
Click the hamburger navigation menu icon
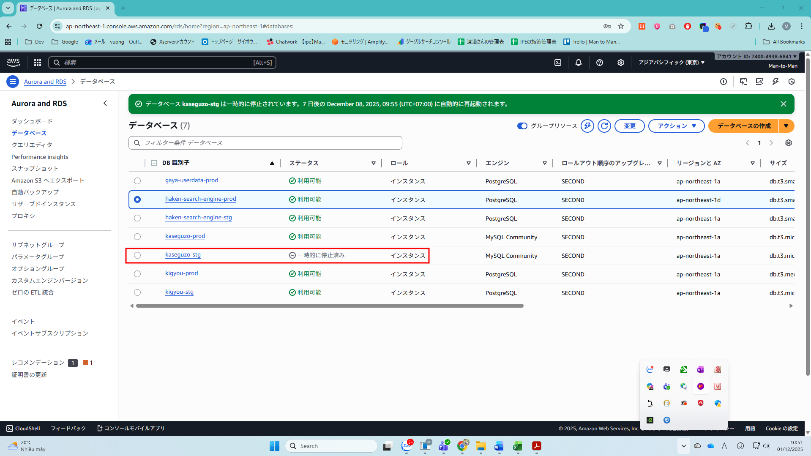click(13, 82)
